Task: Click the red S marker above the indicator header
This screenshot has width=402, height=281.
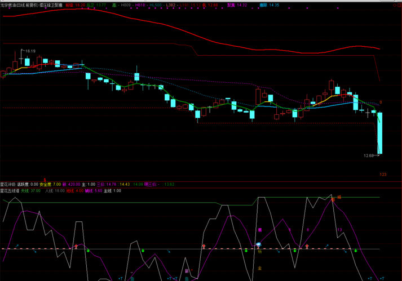Action: tap(45, 180)
